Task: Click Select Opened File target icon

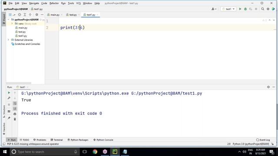Action: pos(20,15)
